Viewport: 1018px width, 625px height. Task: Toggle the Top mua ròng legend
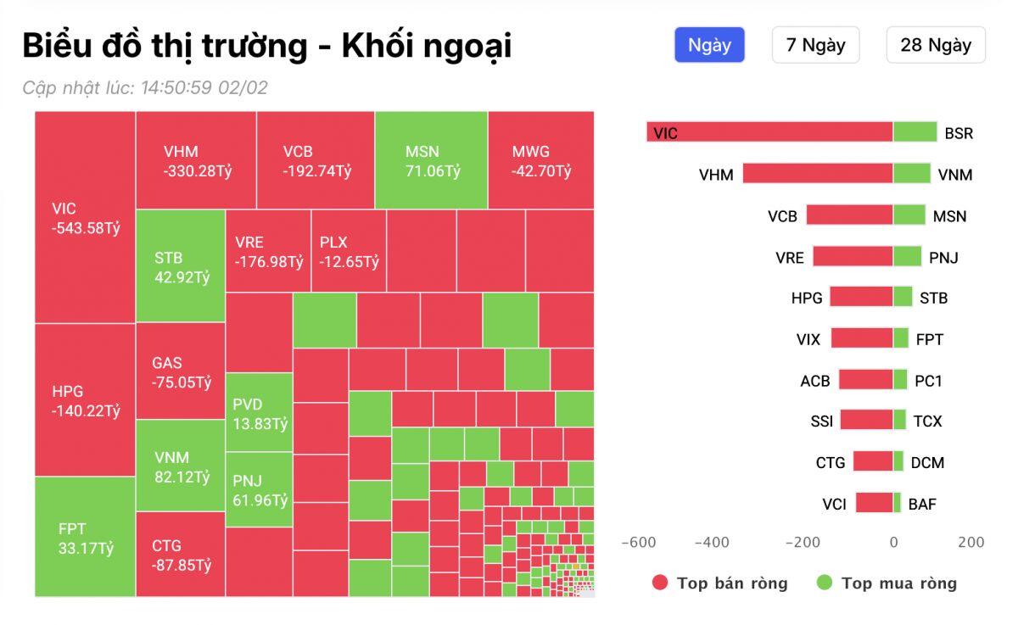coord(899,583)
